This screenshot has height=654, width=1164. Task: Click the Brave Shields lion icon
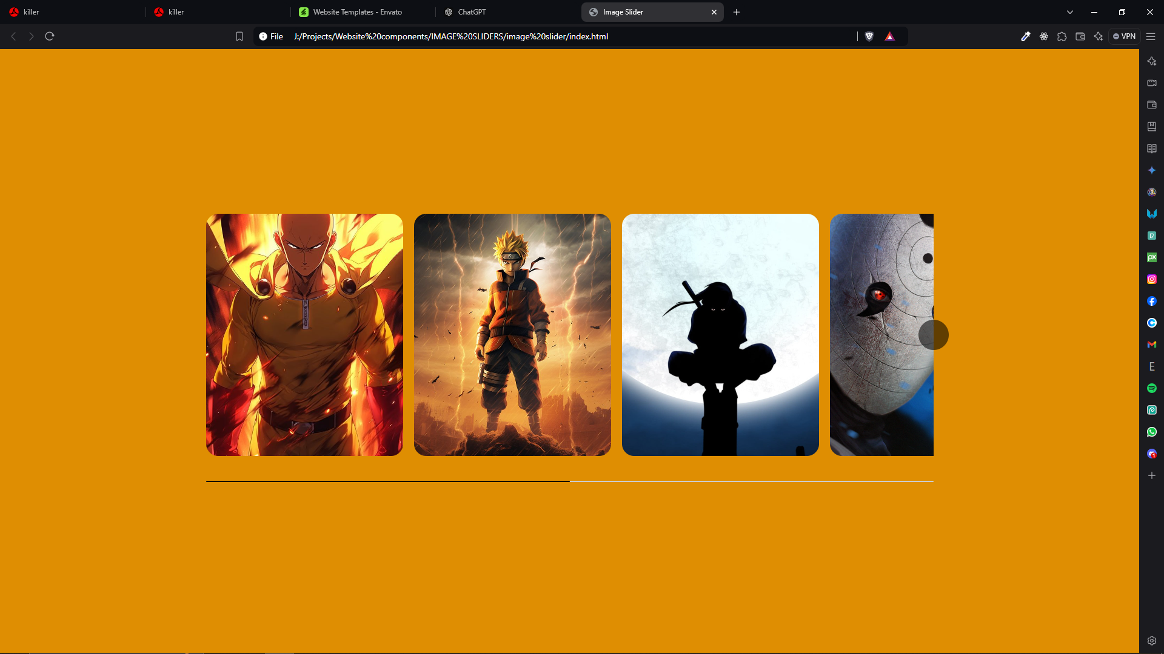pyautogui.click(x=869, y=36)
